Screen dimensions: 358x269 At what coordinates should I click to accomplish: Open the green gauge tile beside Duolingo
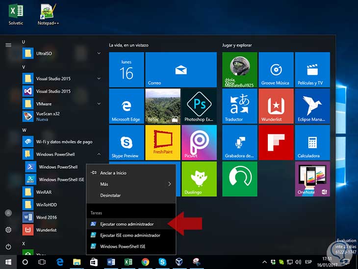click(240, 179)
